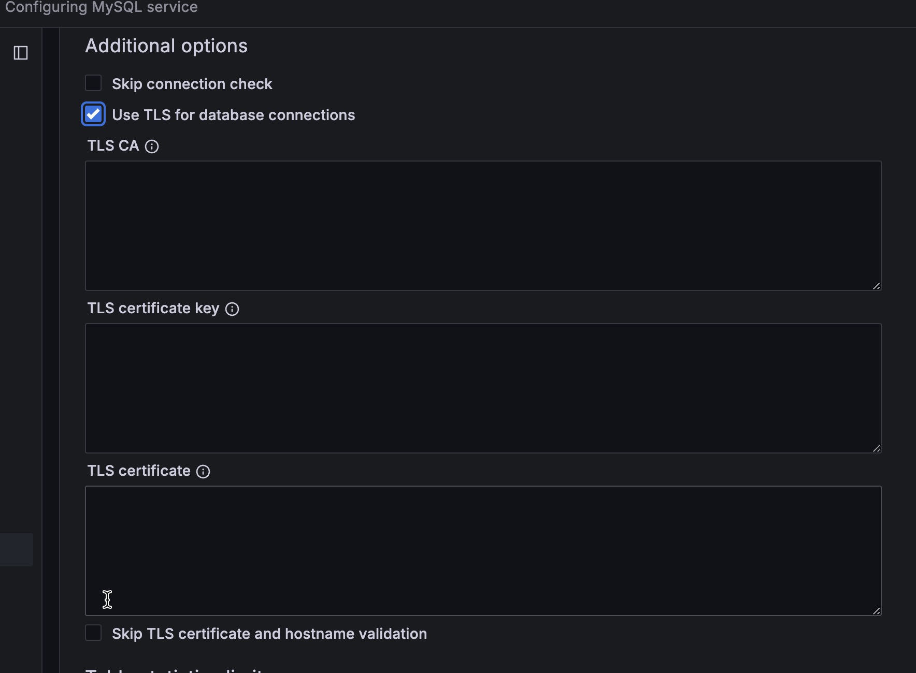Image resolution: width=916 pixels, height=673 pixels.
Task: Toggle the side panel layout icon
Action: (x=20, y=52)
